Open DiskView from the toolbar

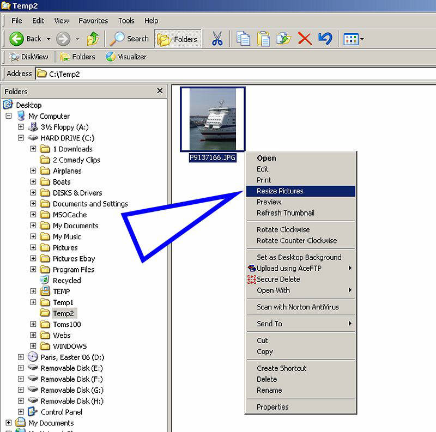click(29, 57)
